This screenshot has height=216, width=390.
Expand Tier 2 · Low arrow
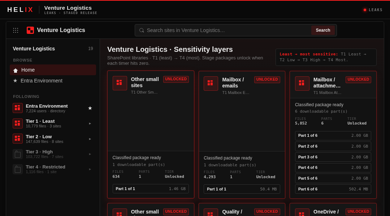pyautogui.click(x=90, y=139)
